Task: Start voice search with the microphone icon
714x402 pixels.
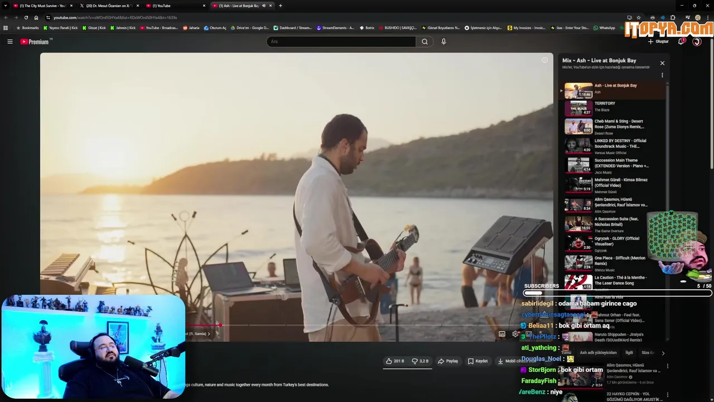Action: click(443, 41)
